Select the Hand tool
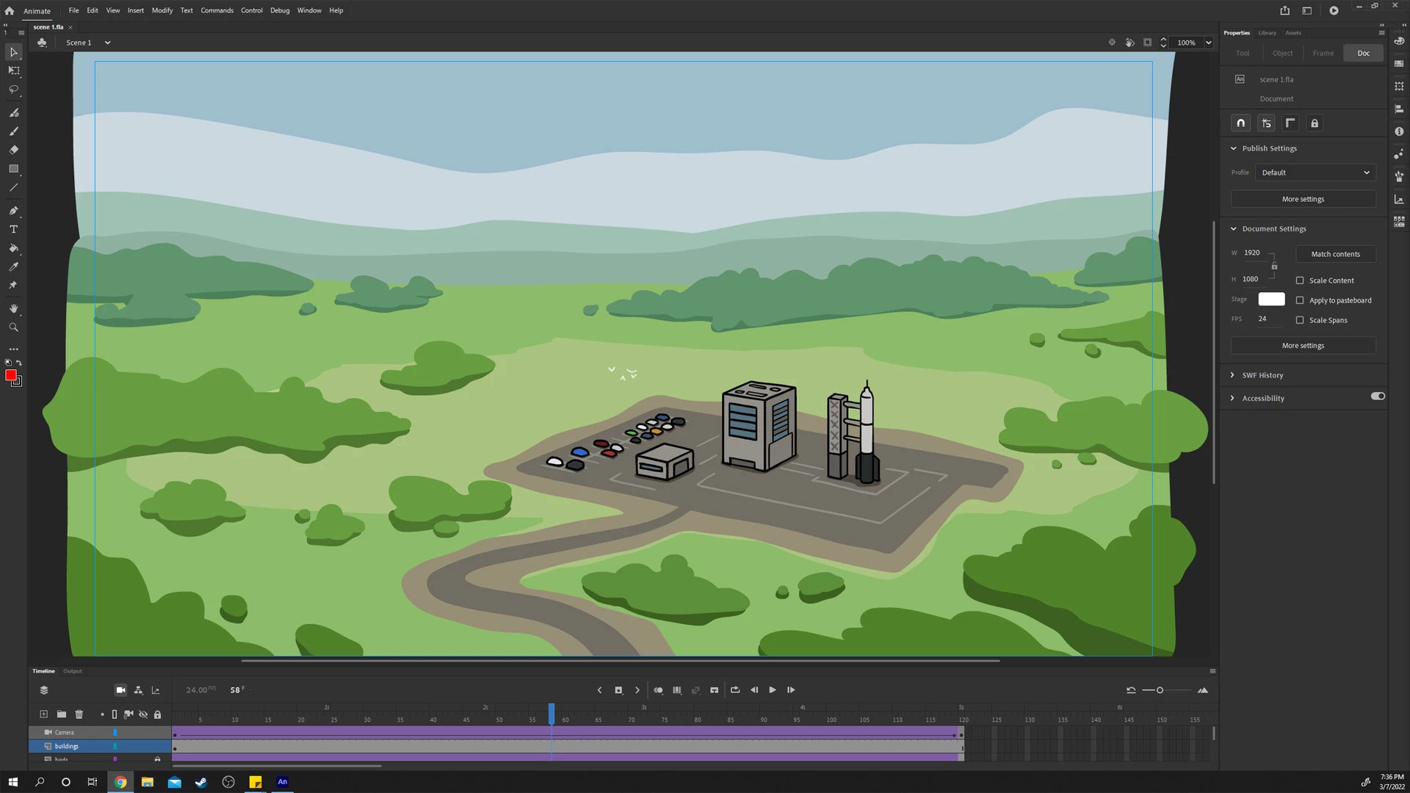This screenshot has height=793, width=1410. [14, 308]
